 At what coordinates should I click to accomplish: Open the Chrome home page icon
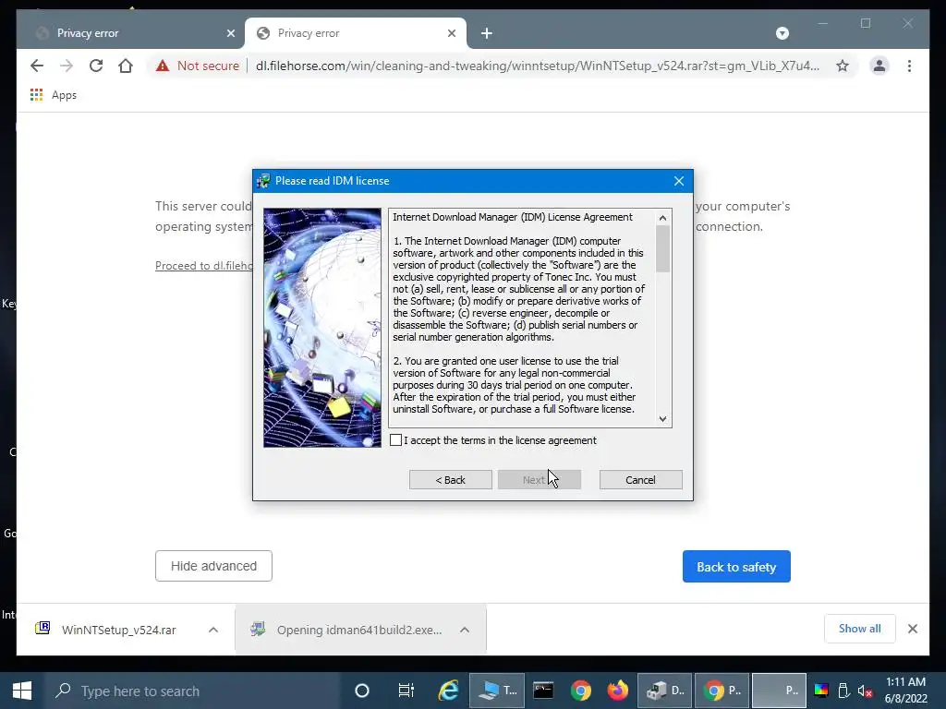click(126, 66)
